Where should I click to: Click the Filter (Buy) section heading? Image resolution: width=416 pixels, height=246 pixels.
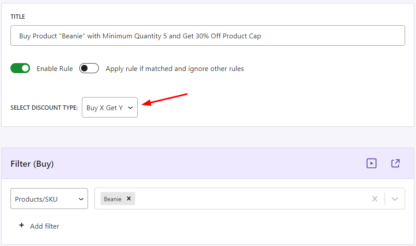pos(32,164)
